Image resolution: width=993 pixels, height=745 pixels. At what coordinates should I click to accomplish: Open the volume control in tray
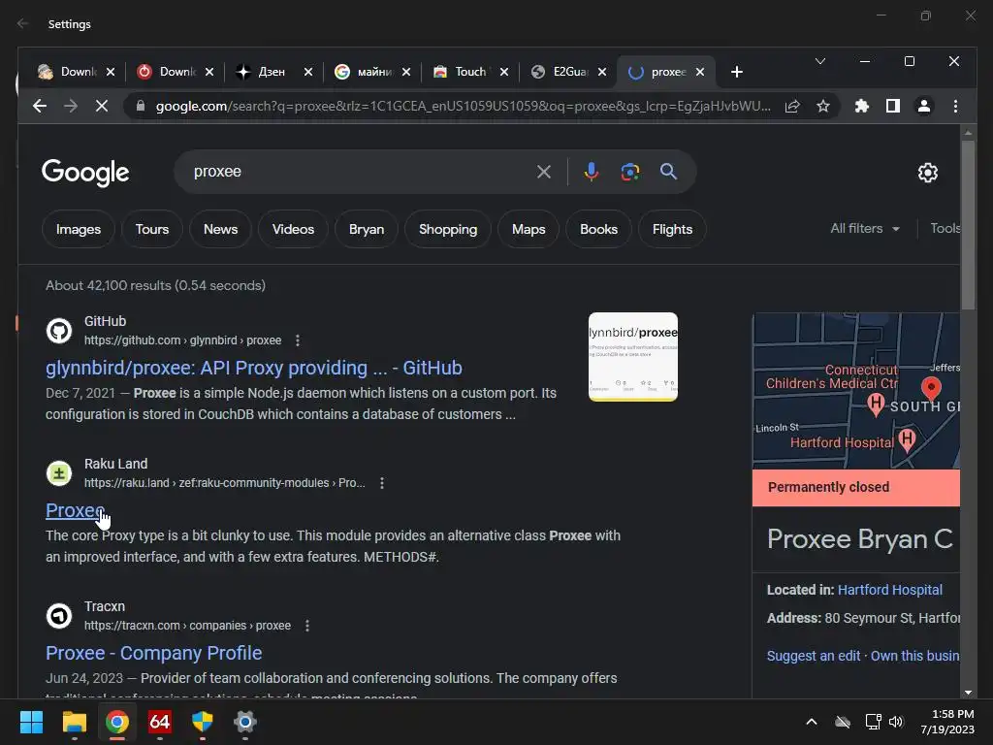[896, 722]
